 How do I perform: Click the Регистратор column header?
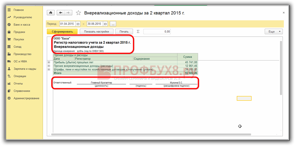(x=104, y=59)
